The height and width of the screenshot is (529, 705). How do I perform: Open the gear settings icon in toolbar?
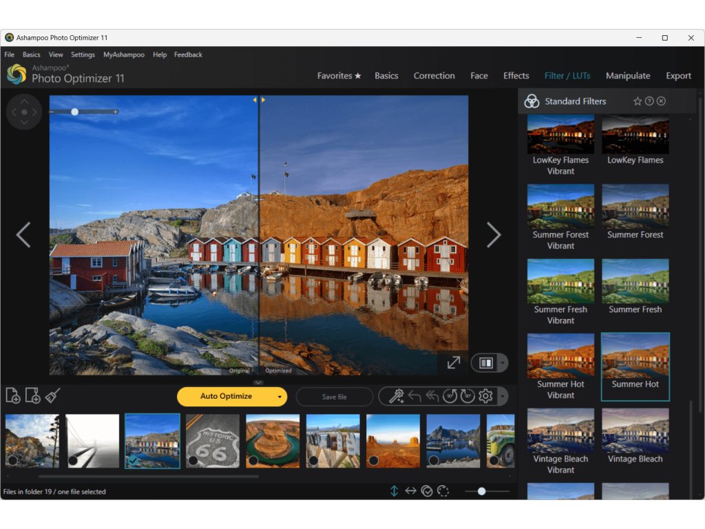pos(485,396)
